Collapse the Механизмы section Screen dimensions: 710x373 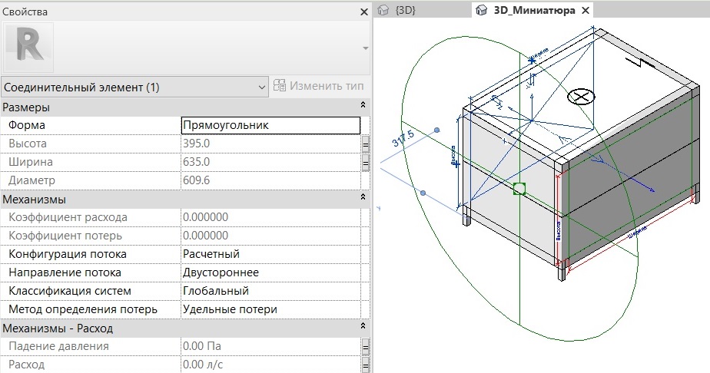click(363, 198)
